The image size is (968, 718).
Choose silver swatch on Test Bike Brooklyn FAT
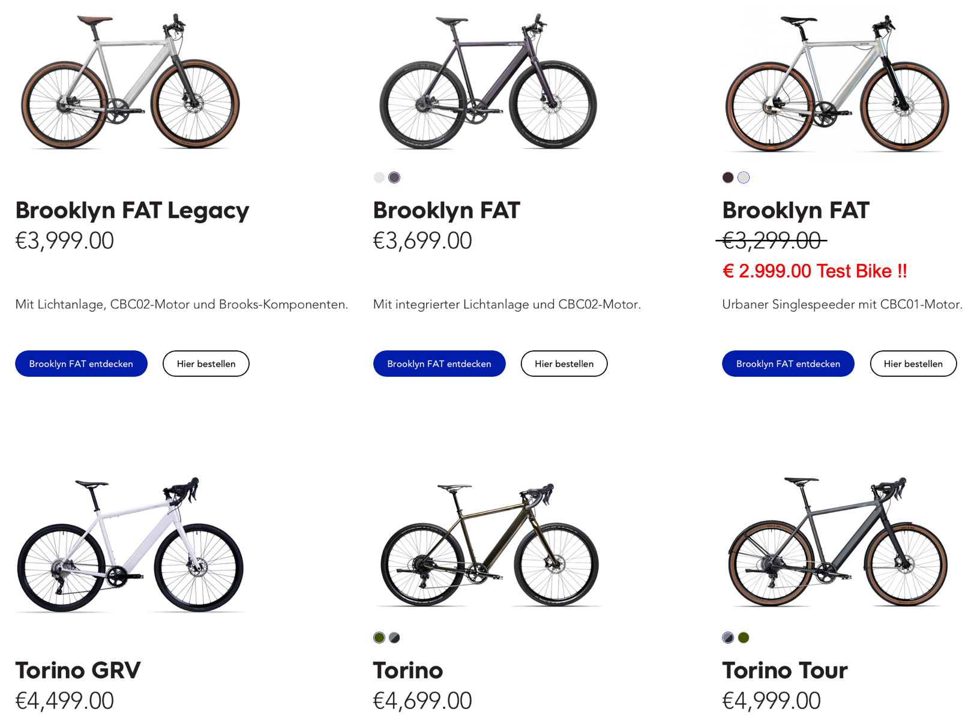[x=744, y=178]
